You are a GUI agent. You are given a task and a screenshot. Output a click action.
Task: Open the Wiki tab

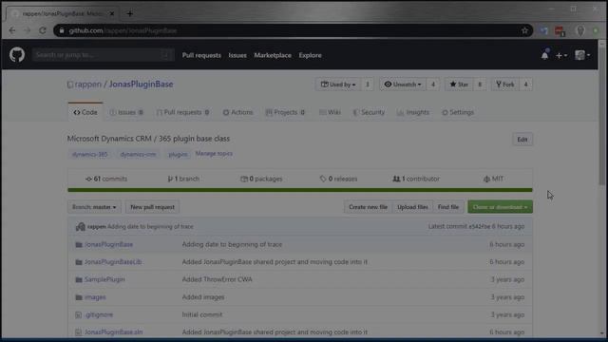pos(330,112)
